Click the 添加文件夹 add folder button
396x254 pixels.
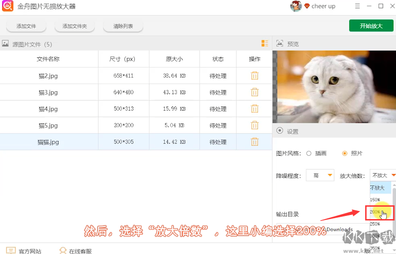pos(75,26)
